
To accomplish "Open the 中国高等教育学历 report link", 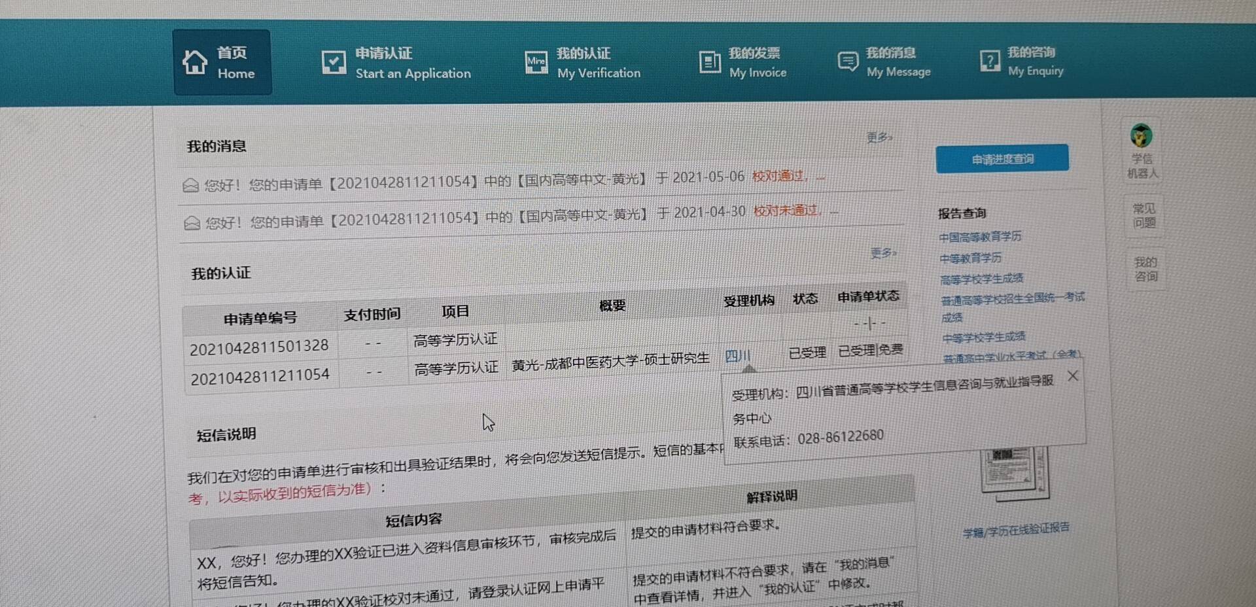I will 980,237.
